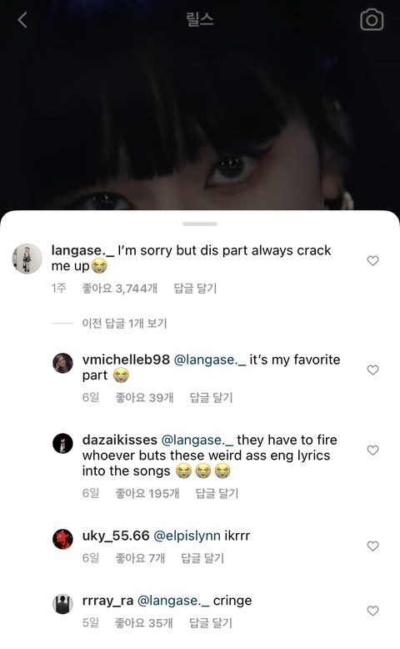Tap heart beside rrray_ra cringe comment
The width and height of the screenshot is (400, 649).
click(372, 611)
